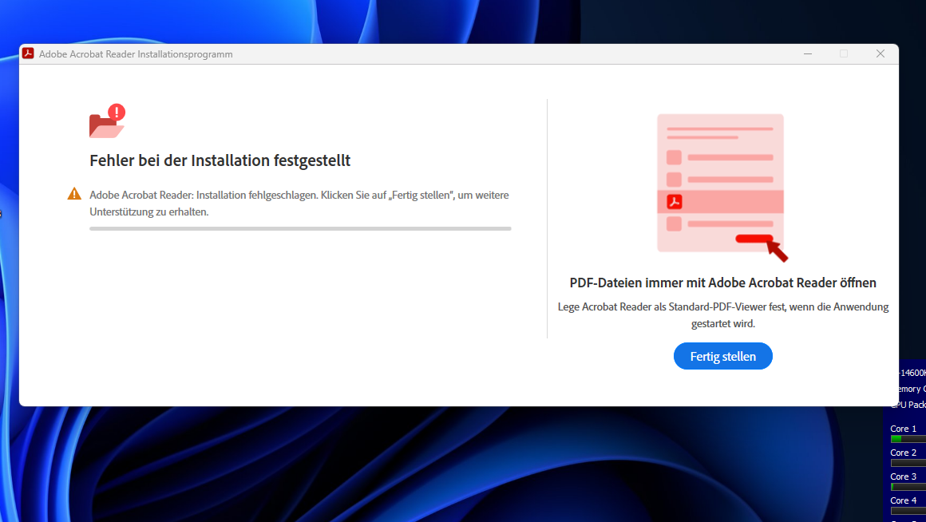Click the Core 3 label in monitor widget
This screenshot has height=522, width=926.
(903, 477)
